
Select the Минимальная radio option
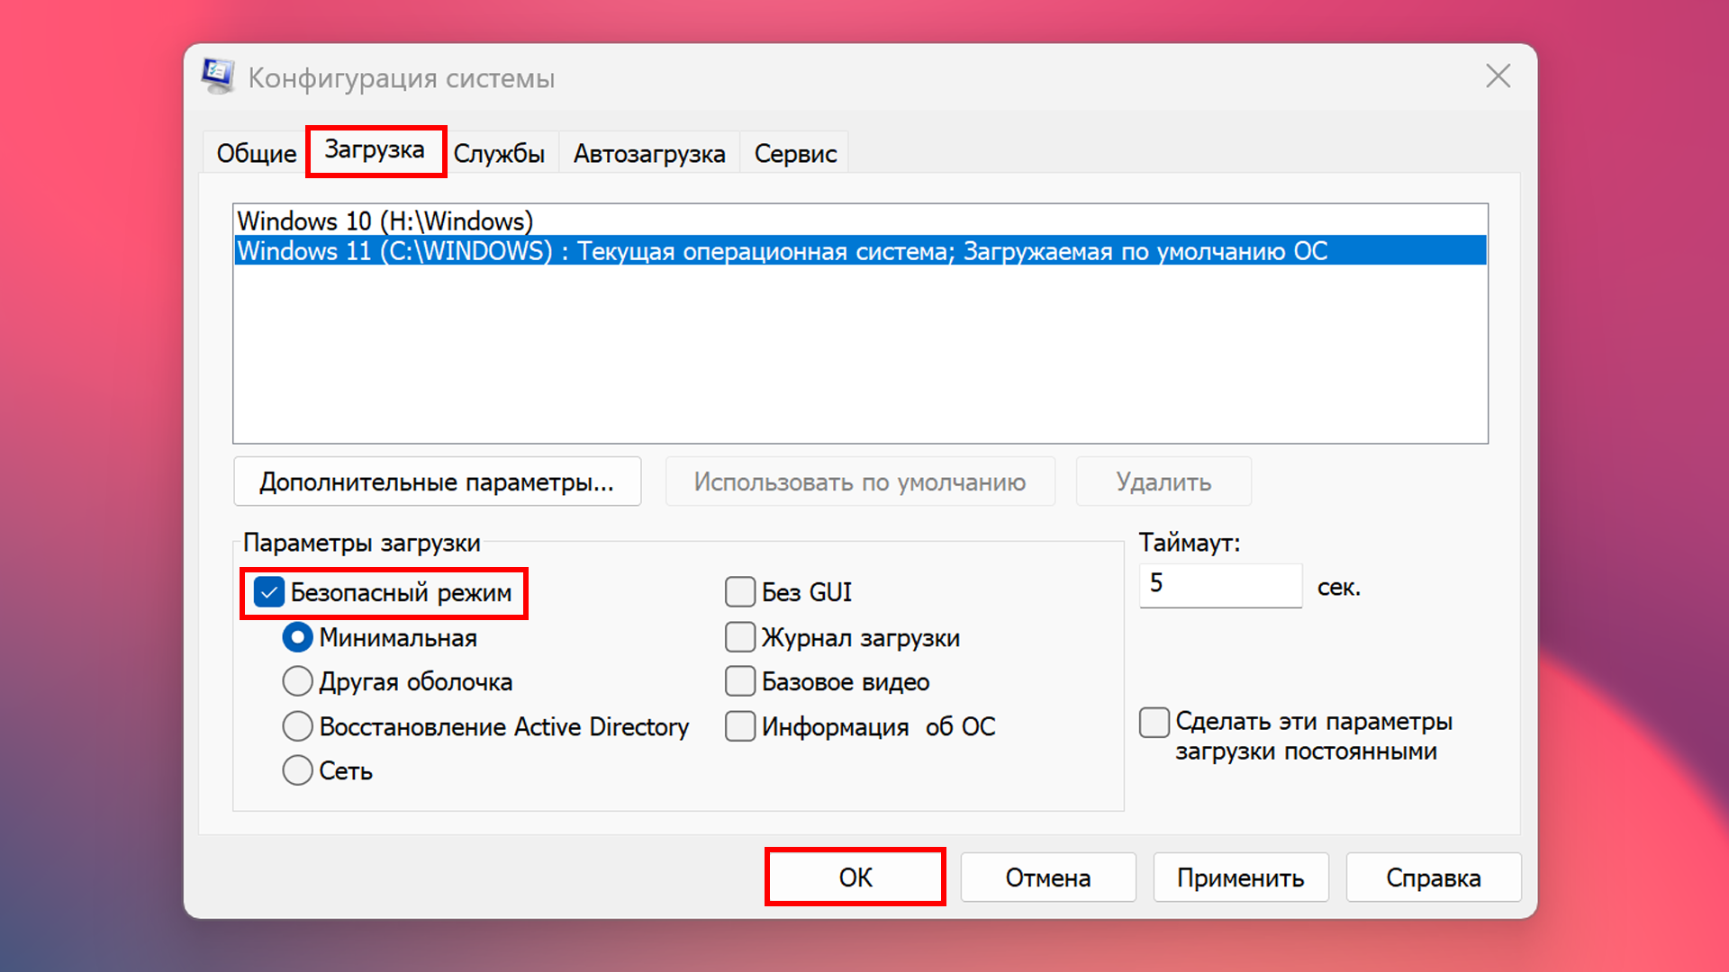click(x=298, y=638)
